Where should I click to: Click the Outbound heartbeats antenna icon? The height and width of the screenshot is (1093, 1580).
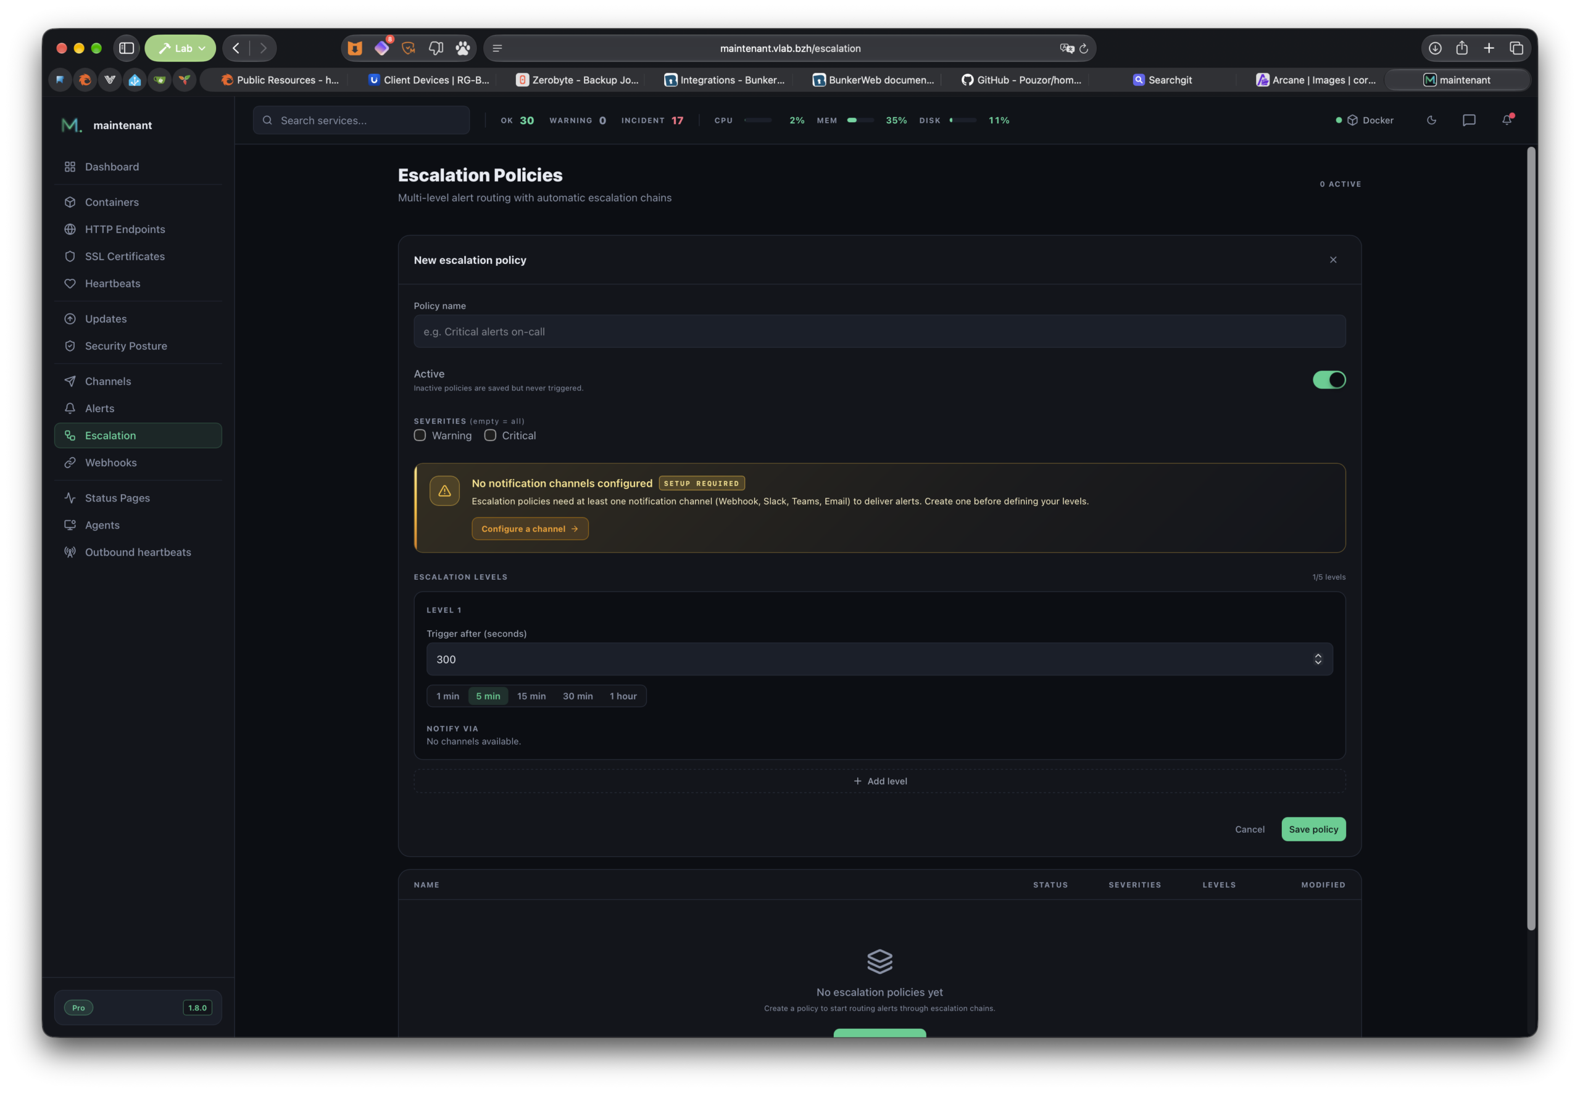[70, 552]
